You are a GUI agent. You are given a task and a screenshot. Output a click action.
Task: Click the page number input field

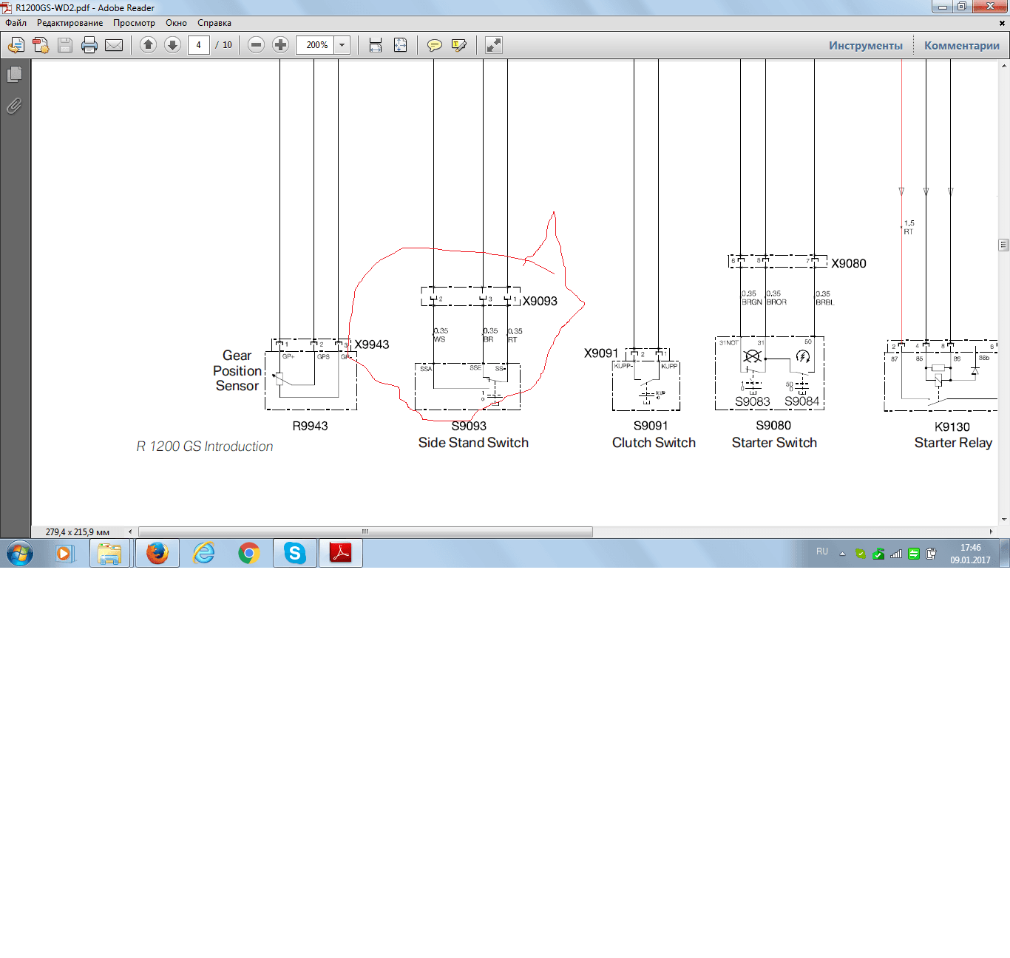198,45
